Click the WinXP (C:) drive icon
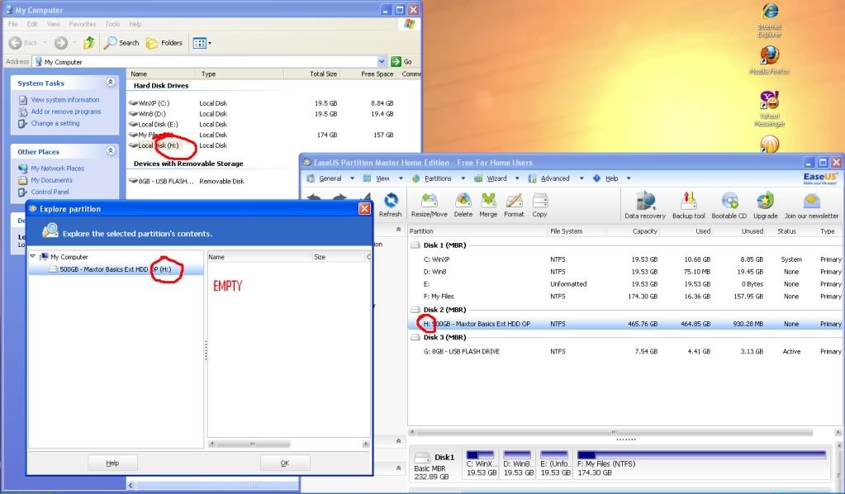Viewport: 845px width, 494px height. pos(133,103)
